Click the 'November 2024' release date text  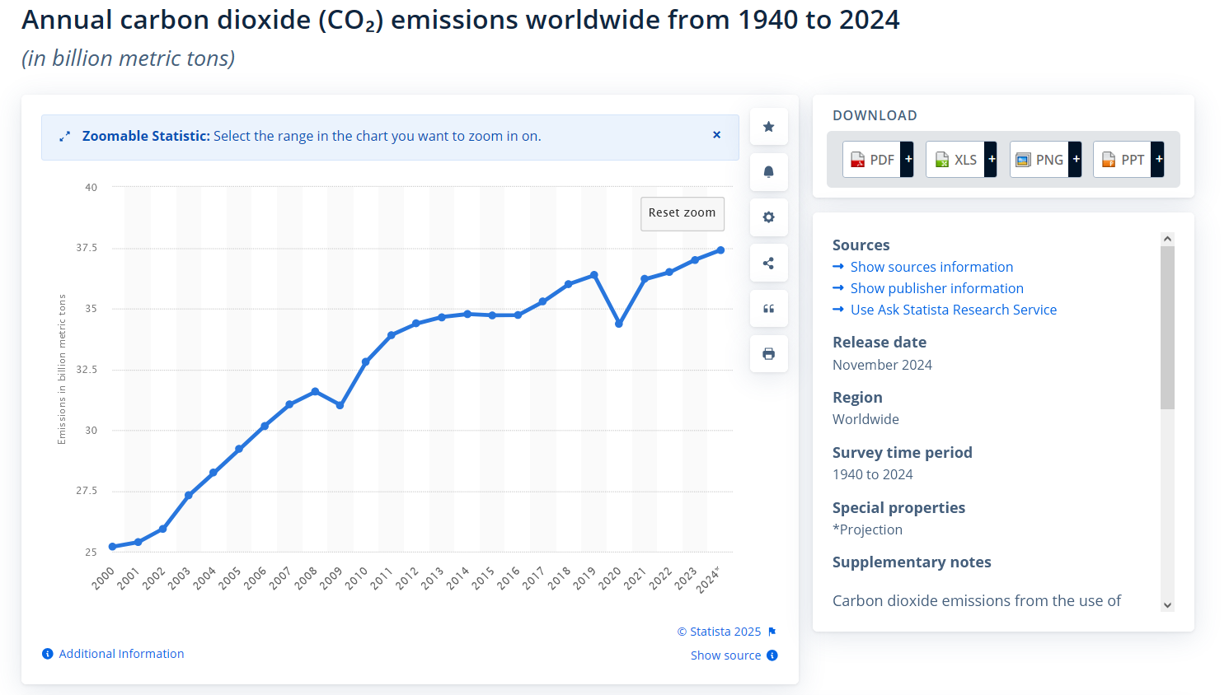882,365
